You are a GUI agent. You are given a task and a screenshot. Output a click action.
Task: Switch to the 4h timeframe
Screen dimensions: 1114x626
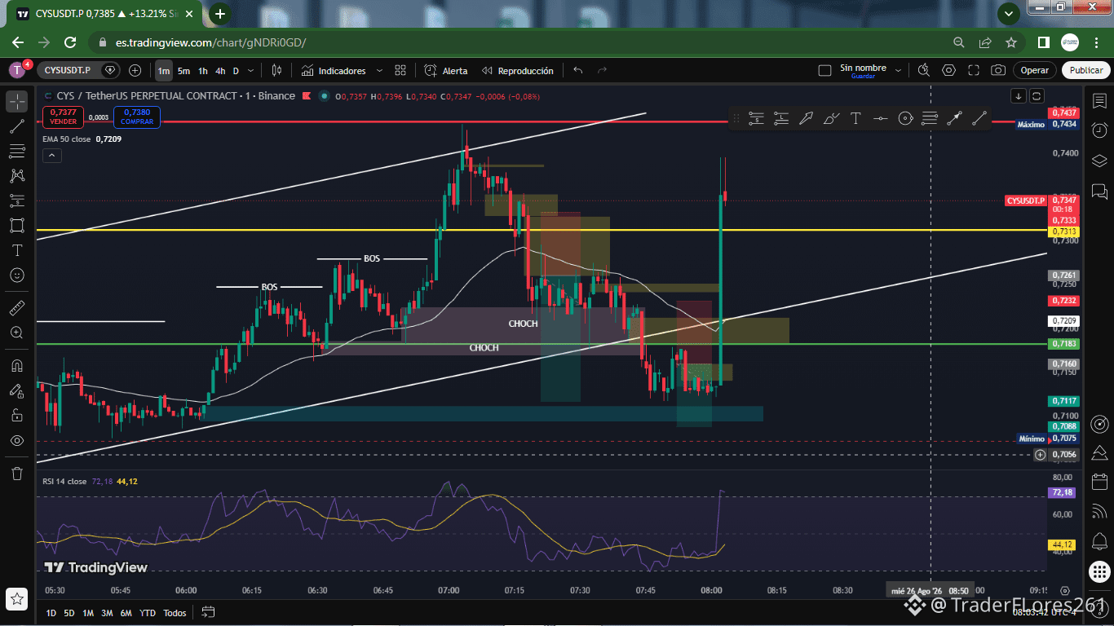[220, 71]
